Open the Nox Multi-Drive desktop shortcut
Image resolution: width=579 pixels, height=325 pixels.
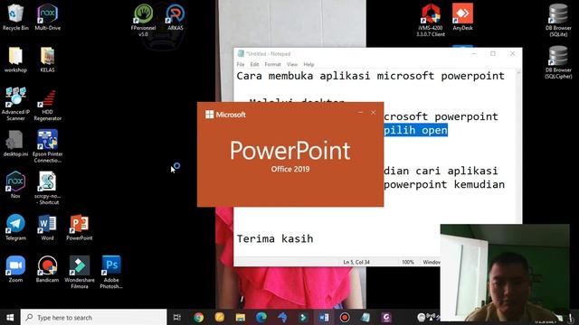point(48,17)
